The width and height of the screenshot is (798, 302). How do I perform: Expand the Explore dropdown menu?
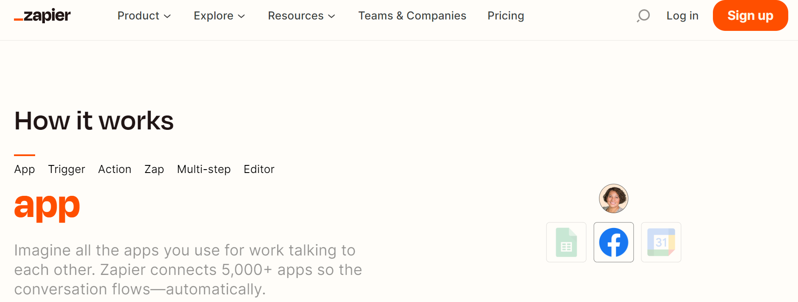[219, 16]
